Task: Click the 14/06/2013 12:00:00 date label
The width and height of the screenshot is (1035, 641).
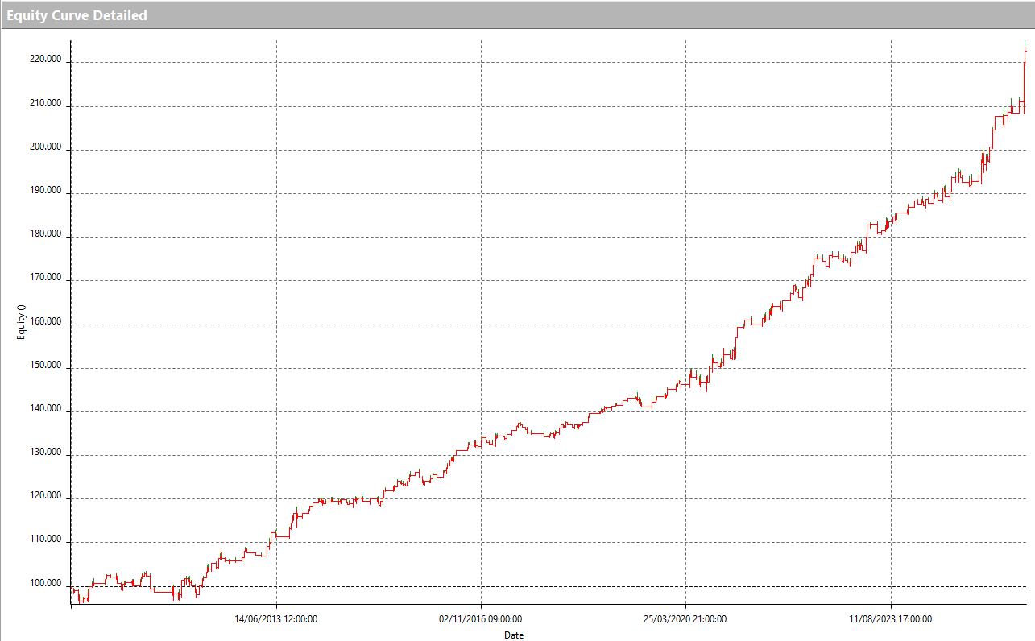Action: point(275,619)
